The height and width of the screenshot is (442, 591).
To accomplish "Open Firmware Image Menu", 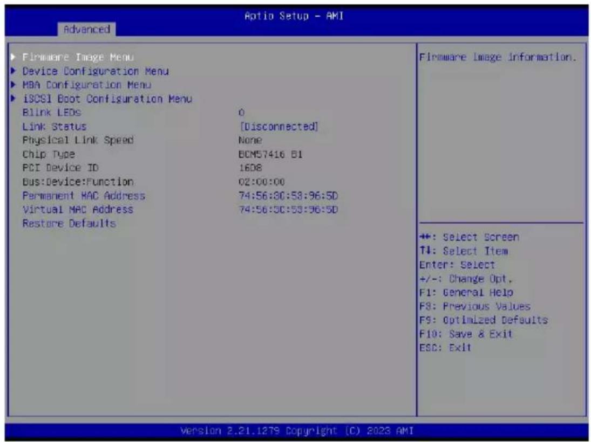I will 78,57.
